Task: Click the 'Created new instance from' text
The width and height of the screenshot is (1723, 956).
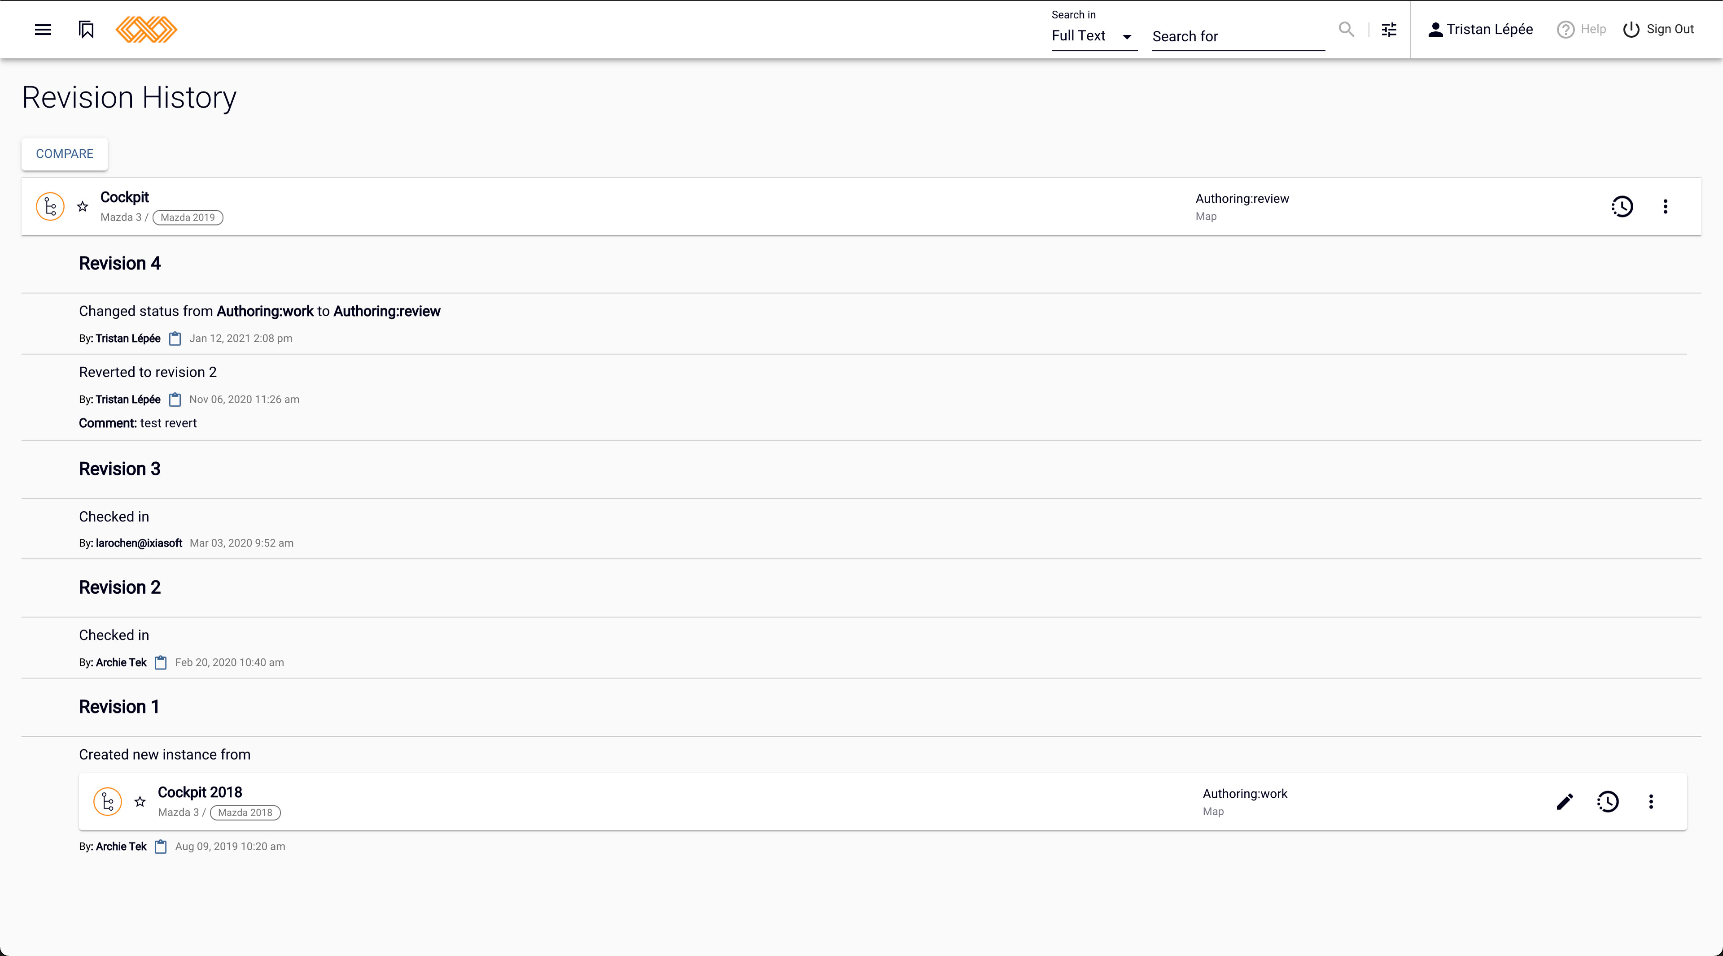Action: (x=165, y=755)
